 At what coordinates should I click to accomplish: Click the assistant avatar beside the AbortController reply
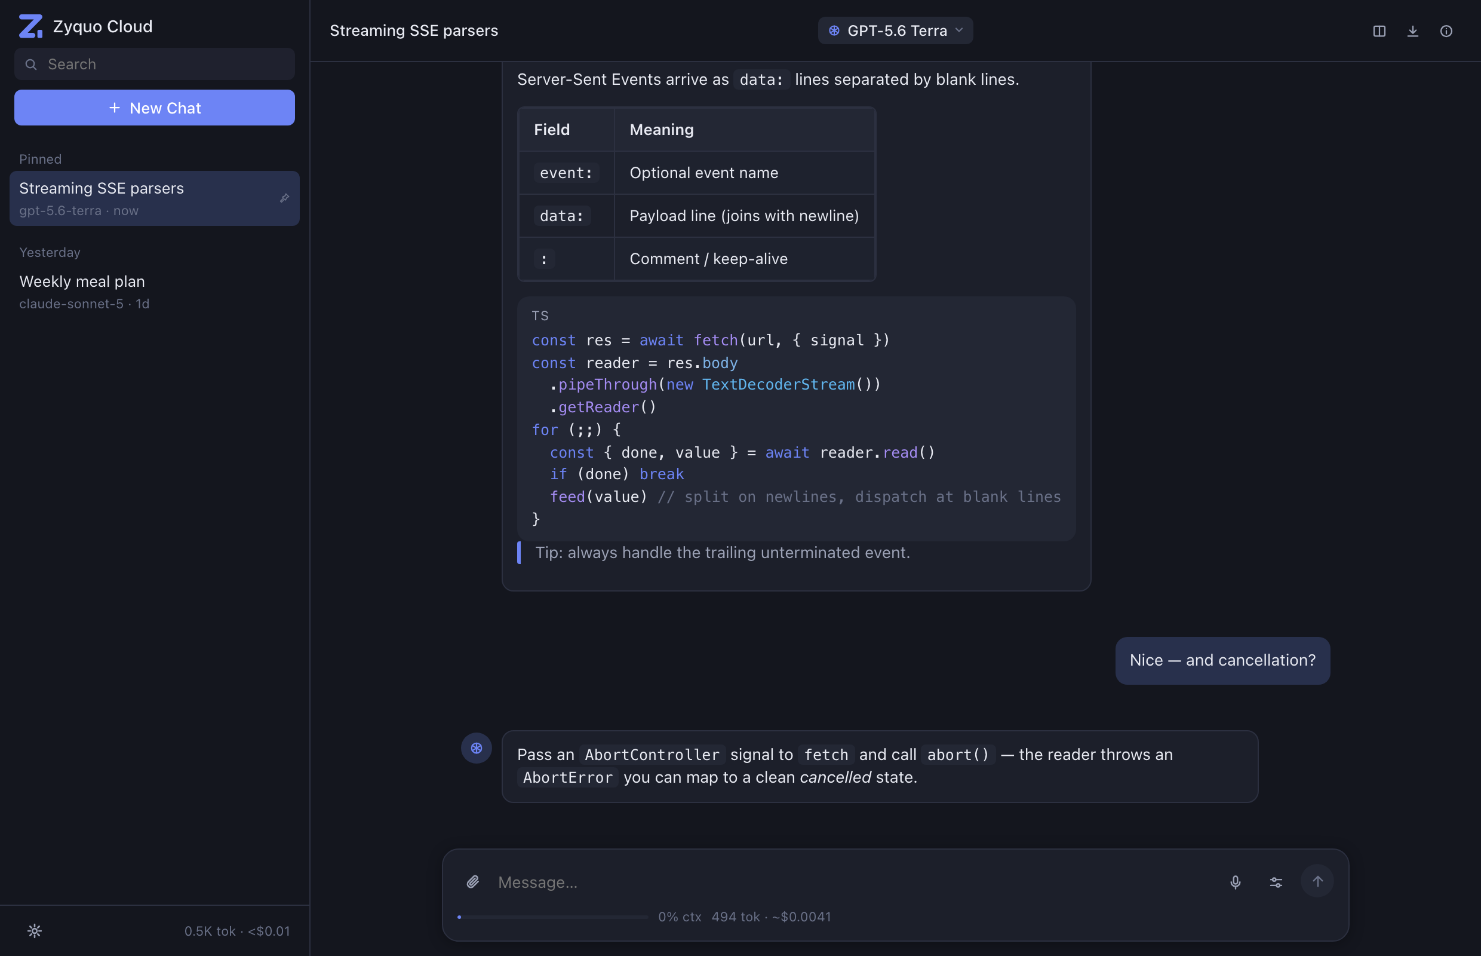(x=476, y=747)
